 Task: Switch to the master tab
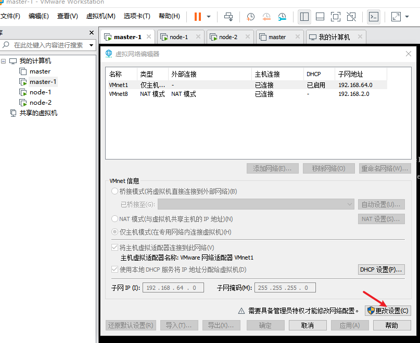coord(277,37)
